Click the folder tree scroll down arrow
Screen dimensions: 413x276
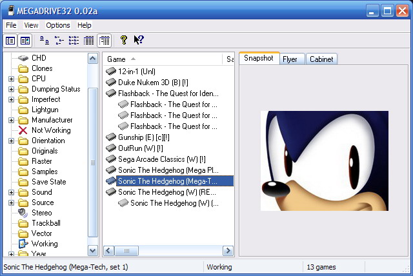(93, 251)
